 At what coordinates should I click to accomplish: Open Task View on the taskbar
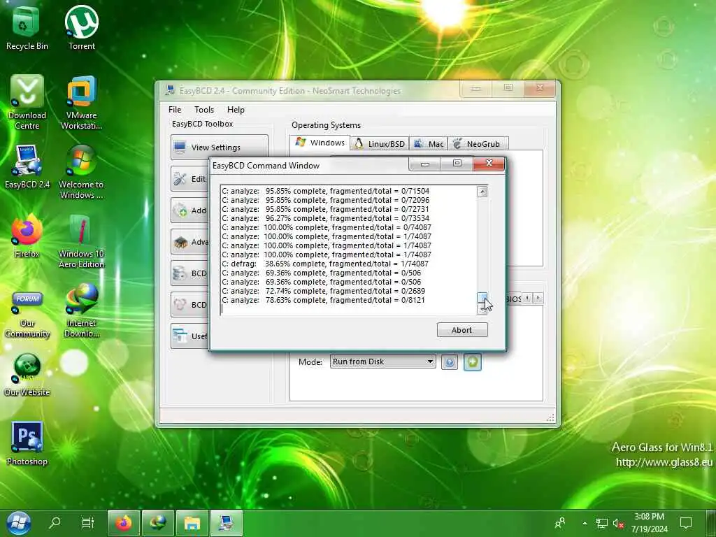(87, 522)
